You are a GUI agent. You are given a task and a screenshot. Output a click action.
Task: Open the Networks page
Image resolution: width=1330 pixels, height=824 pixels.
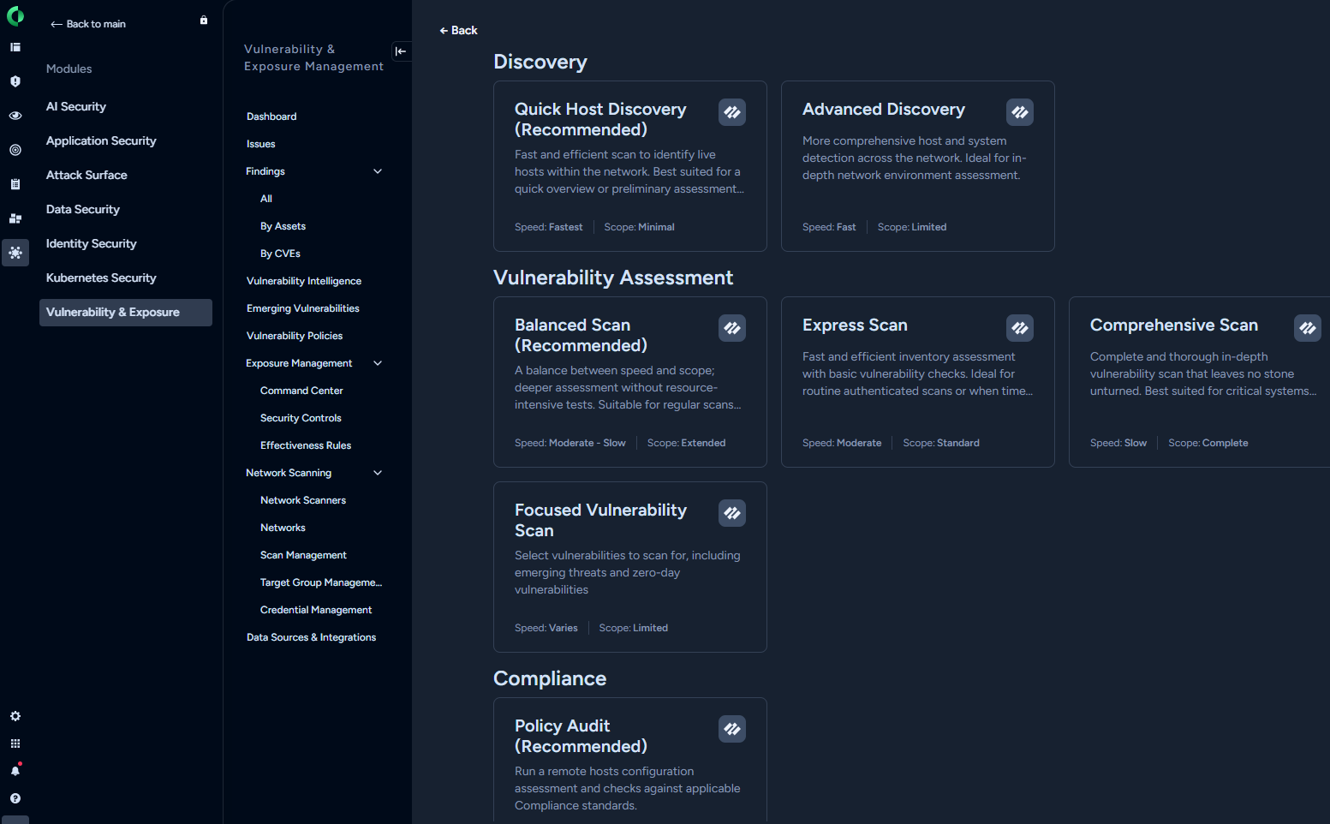pos(283,528)
